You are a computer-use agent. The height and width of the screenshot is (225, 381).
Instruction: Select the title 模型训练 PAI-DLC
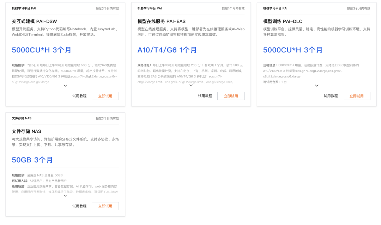point(283,21)
